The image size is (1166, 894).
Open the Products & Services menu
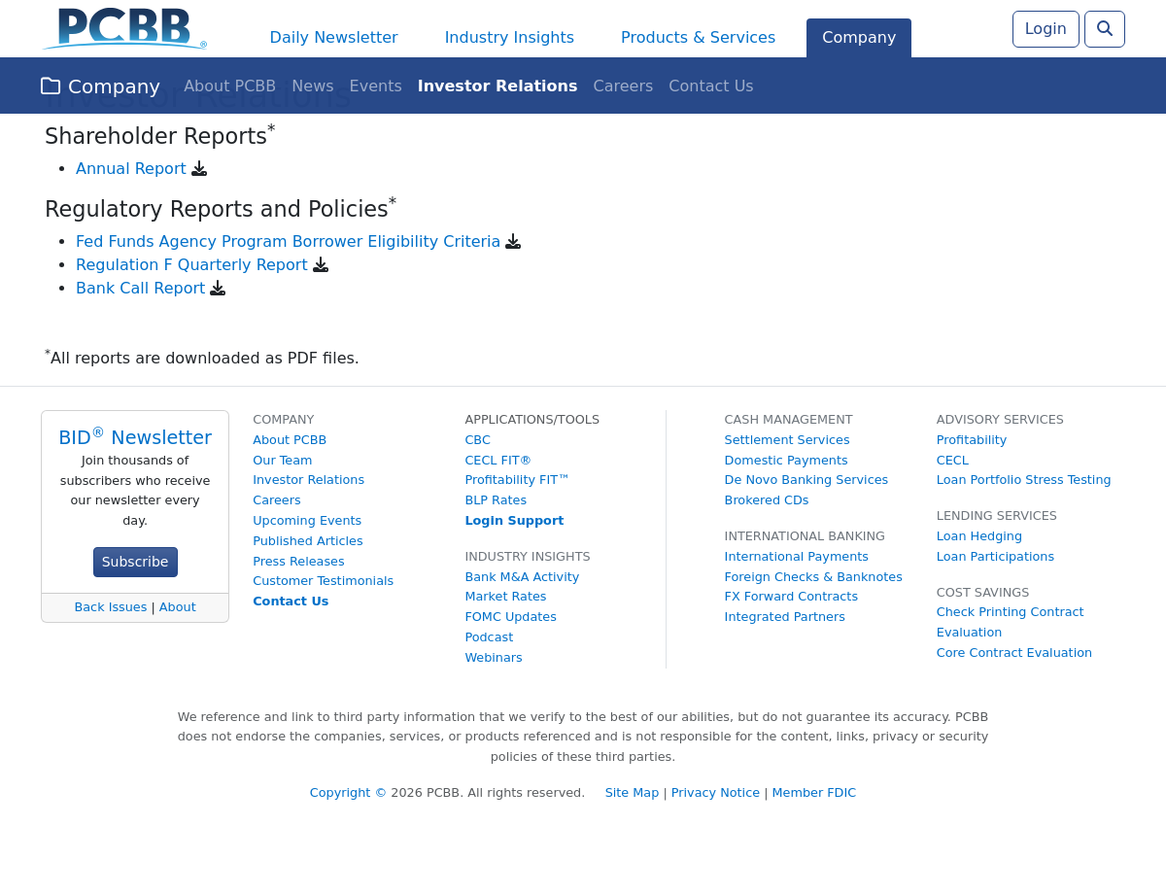pos(698,38)
